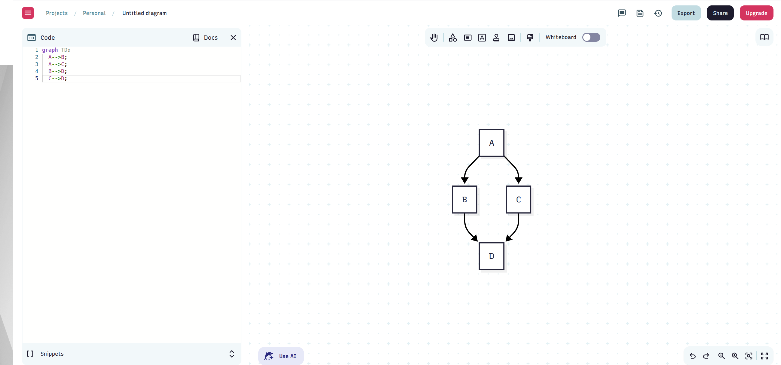
Task: Insert an image with image tool
Action: (x=511, y=37)
